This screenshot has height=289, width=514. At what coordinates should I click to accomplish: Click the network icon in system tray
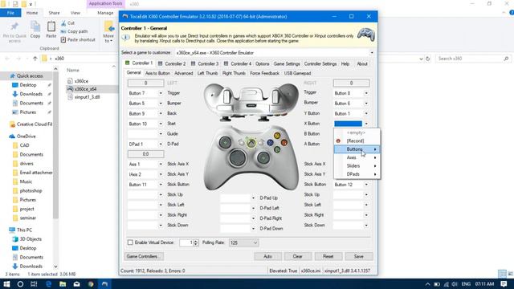pos(446,284)
